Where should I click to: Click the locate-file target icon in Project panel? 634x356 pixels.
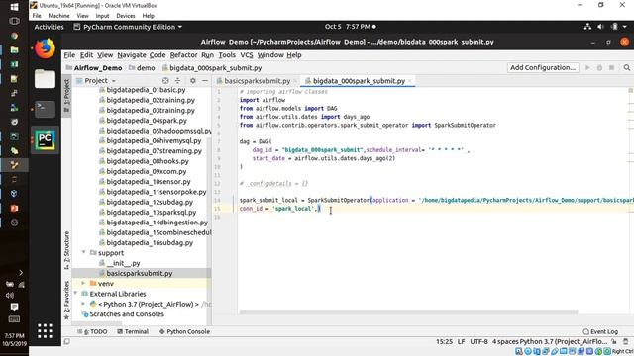point(165,81)
